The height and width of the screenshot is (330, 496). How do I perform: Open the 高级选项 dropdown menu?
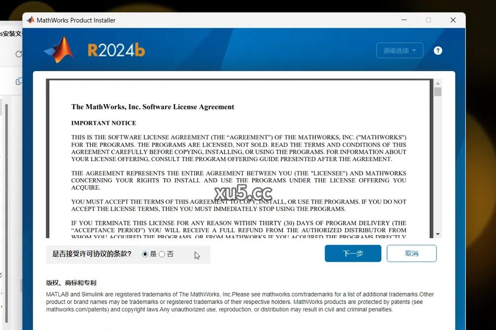pos(399,50)
